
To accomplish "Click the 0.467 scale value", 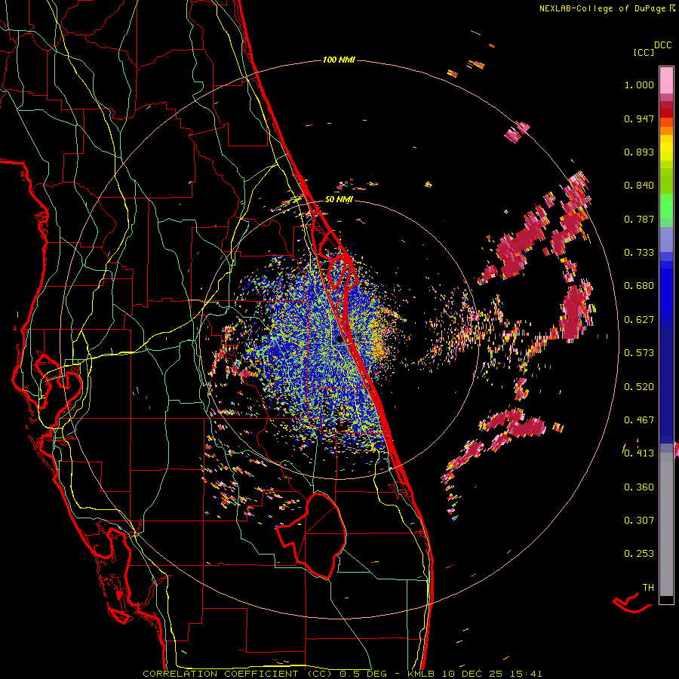I will click(639, 420).
